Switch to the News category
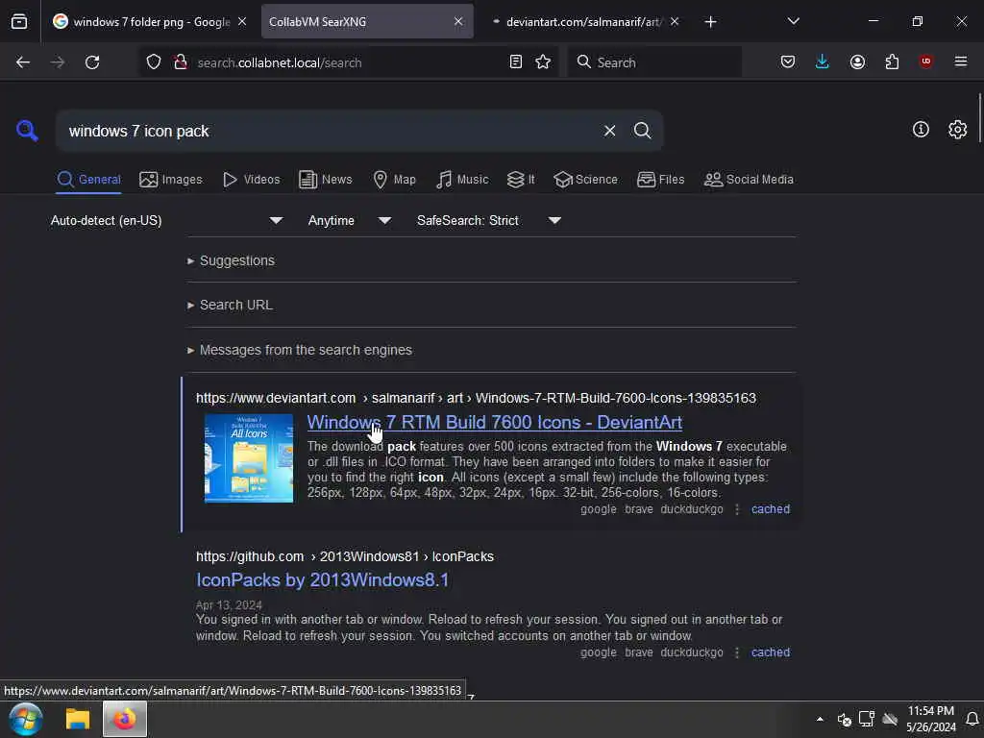984x738 pixels. click(x=326, y=180)
